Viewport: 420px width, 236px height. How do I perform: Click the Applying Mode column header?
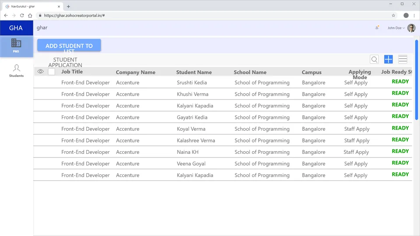point(360,74)
